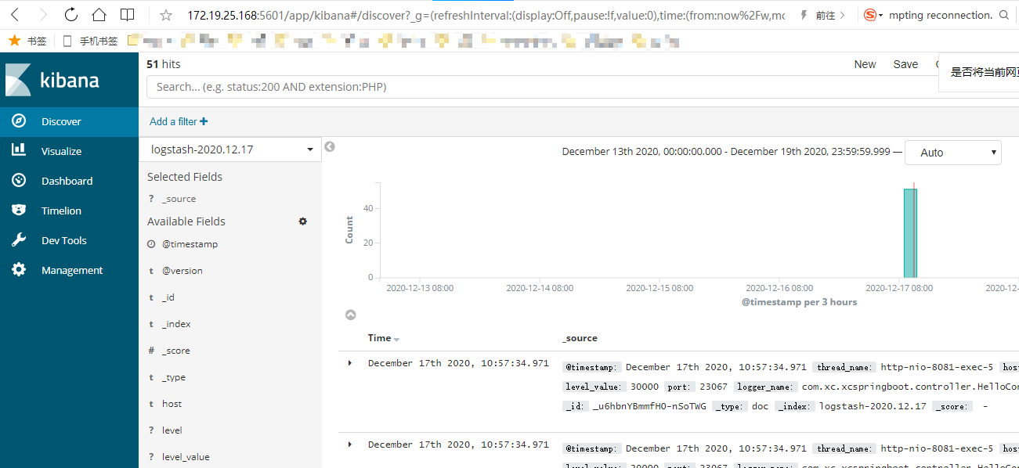The height and width of the screenshot is (468, 1019).
Task: Expand the first log row
Action: 349,363
